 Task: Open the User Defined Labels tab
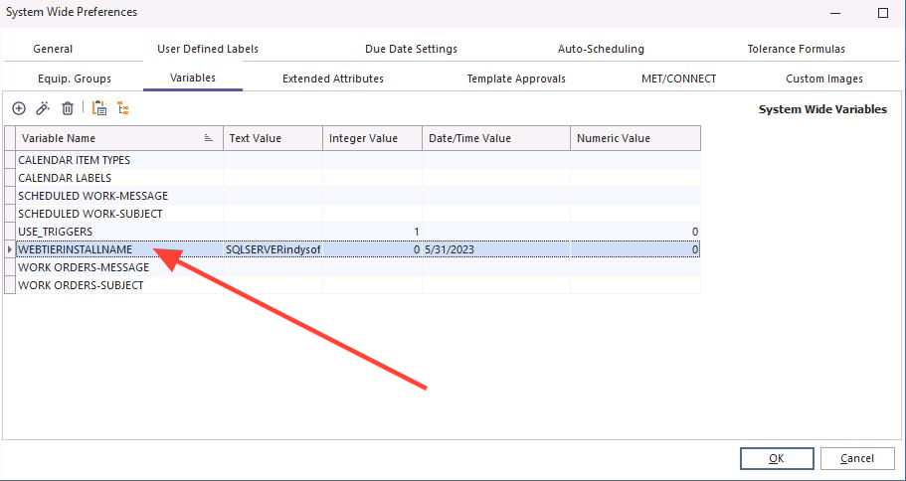click(x=208, y=49)
